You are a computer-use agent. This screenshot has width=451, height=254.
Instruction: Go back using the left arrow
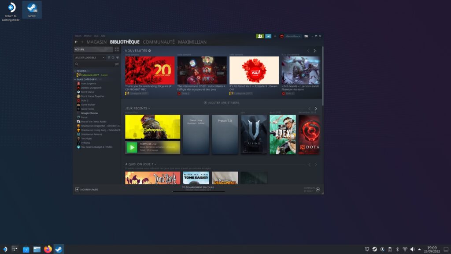pyautogui.click(x=76, y=42)
